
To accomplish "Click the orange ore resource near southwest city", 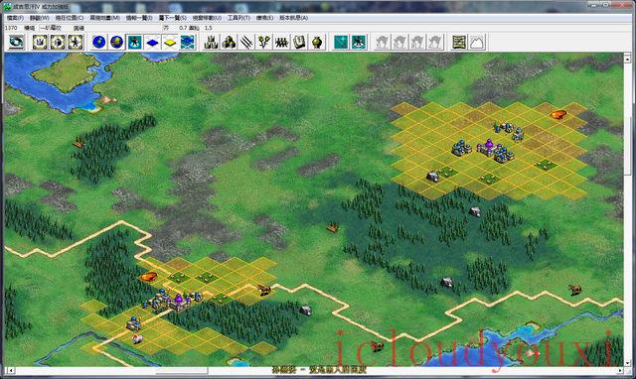I will pos(148,277).
